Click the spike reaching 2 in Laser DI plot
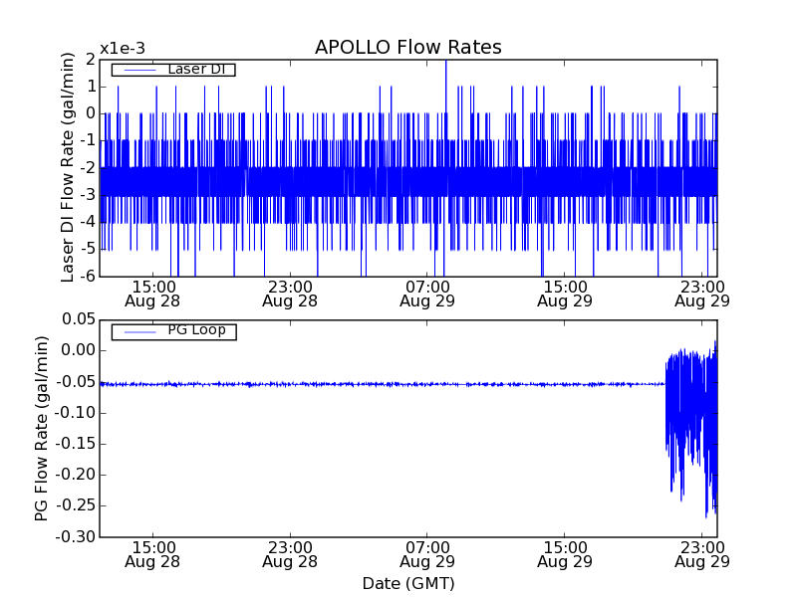This screenshot has width=797, height=597. [445, 64]
